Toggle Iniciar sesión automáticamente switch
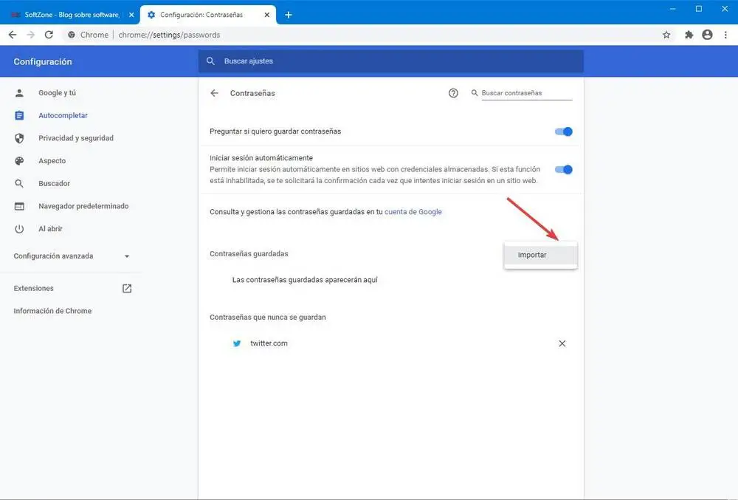 [563, 169]
